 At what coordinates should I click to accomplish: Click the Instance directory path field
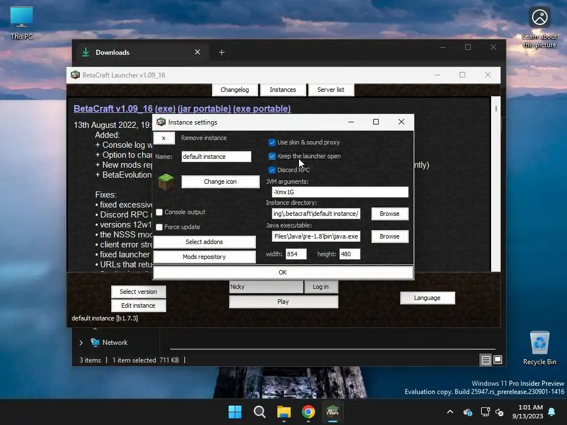click(x=316, y=214)
